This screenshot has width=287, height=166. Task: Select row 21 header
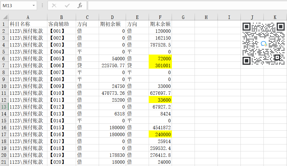4,162
